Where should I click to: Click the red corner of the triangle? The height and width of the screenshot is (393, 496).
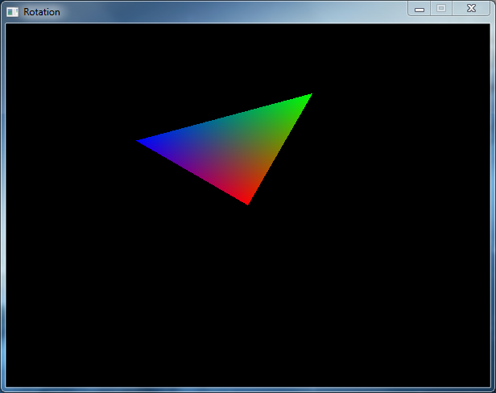click(x=246, y=200)
